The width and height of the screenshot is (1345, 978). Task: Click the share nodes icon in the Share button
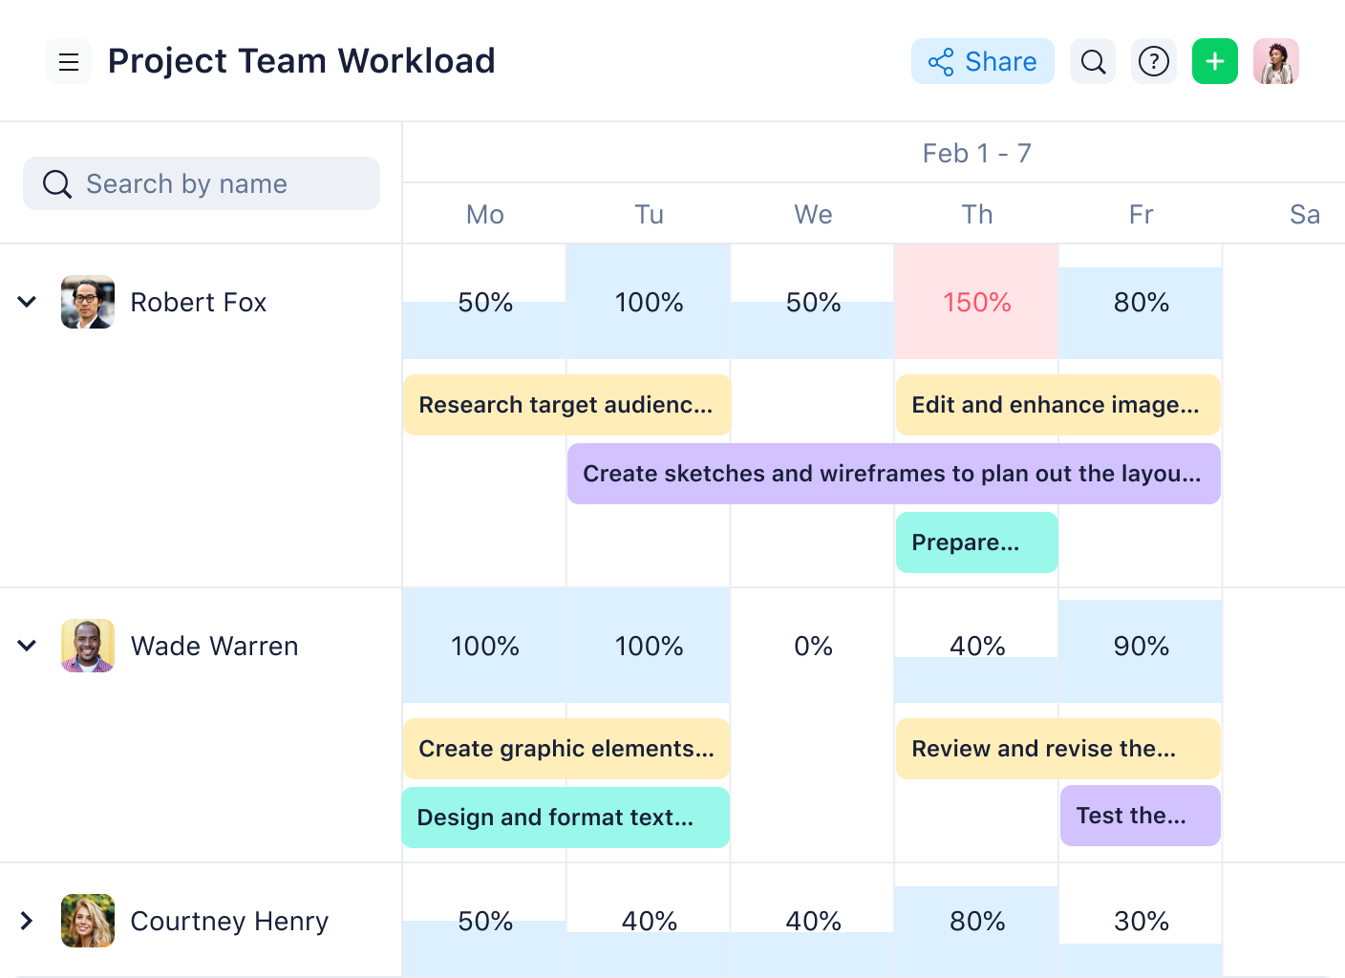[941, 61]
